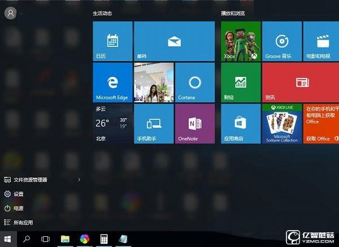Open Groove 音乐 music tile
The image size is (339, 247).
point(282,41)
